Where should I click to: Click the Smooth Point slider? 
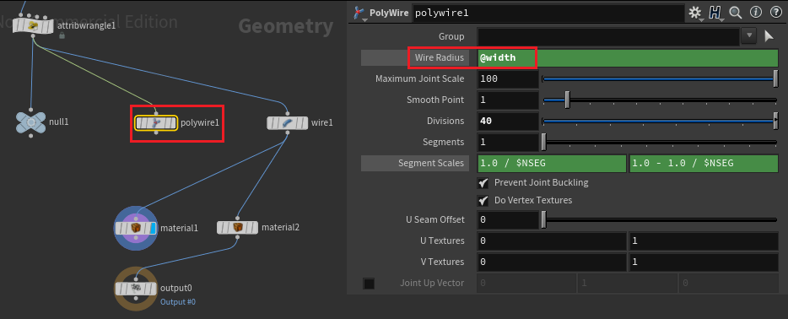tap(660, 100)
